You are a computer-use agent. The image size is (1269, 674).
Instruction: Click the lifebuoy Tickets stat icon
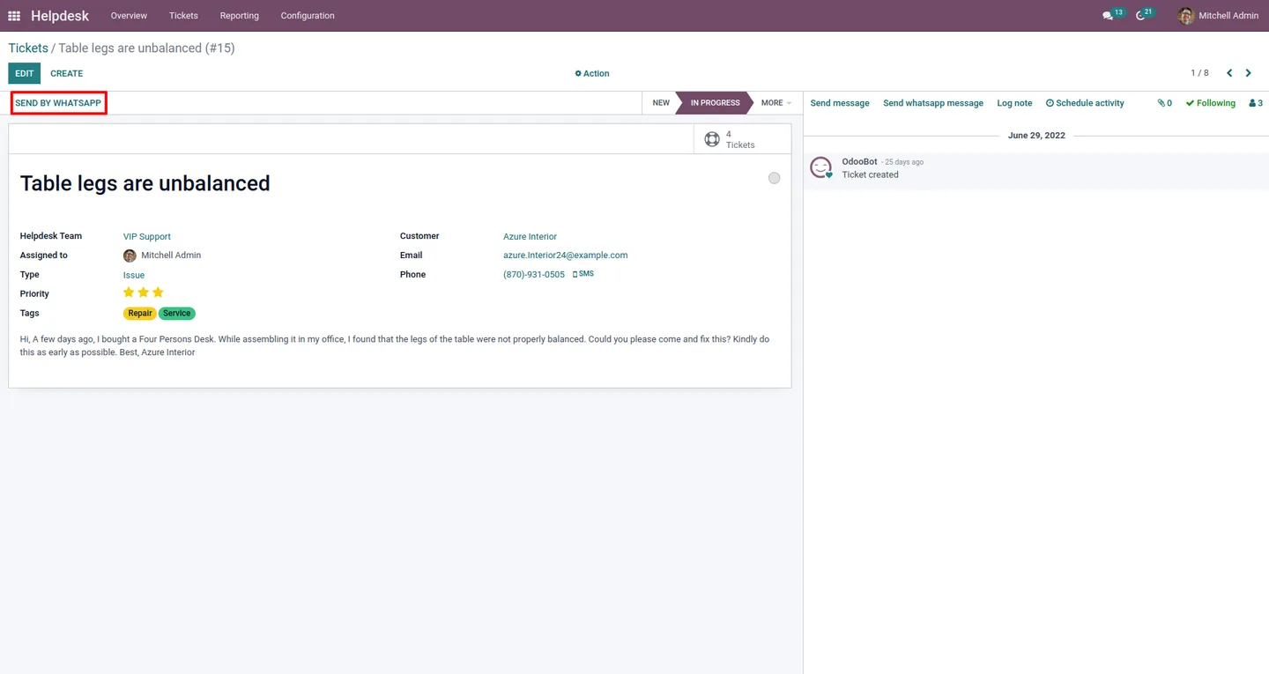click(x=712, y=139)
